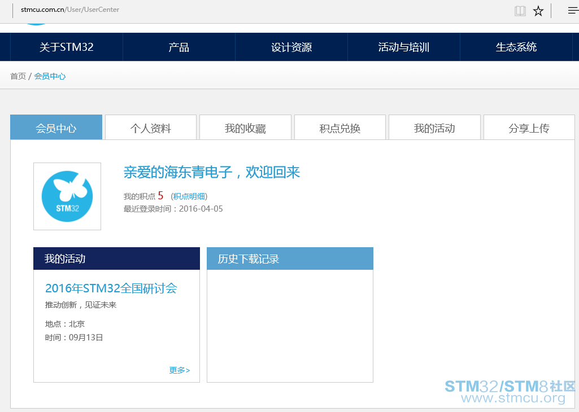Select the 会员中心 tab

point(56,127)
